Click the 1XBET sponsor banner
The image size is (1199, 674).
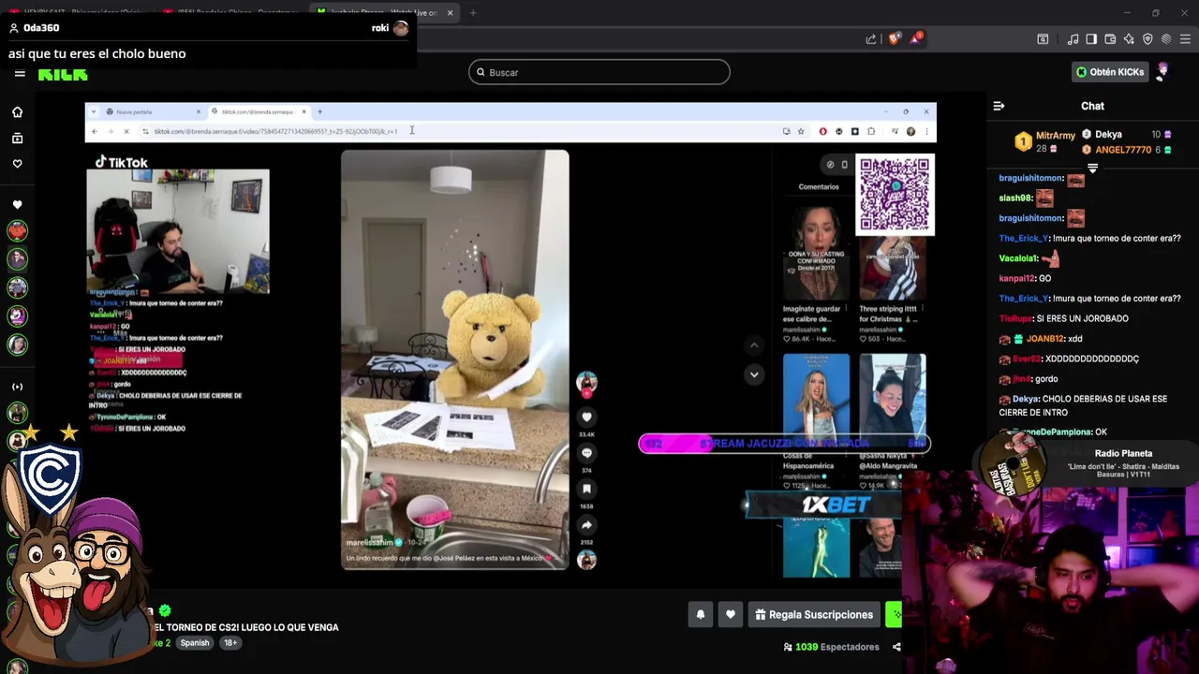click(823, 505)
